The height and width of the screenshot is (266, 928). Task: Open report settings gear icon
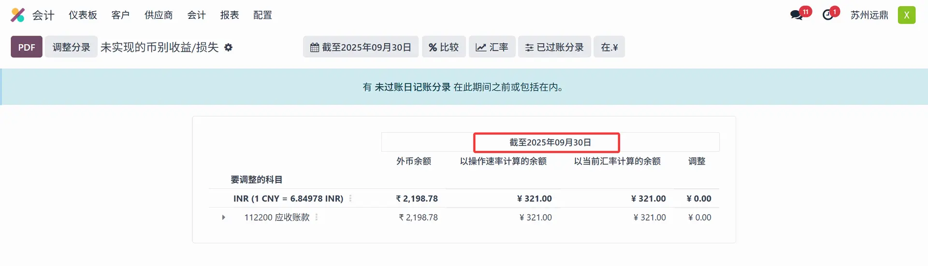(229, 47)
